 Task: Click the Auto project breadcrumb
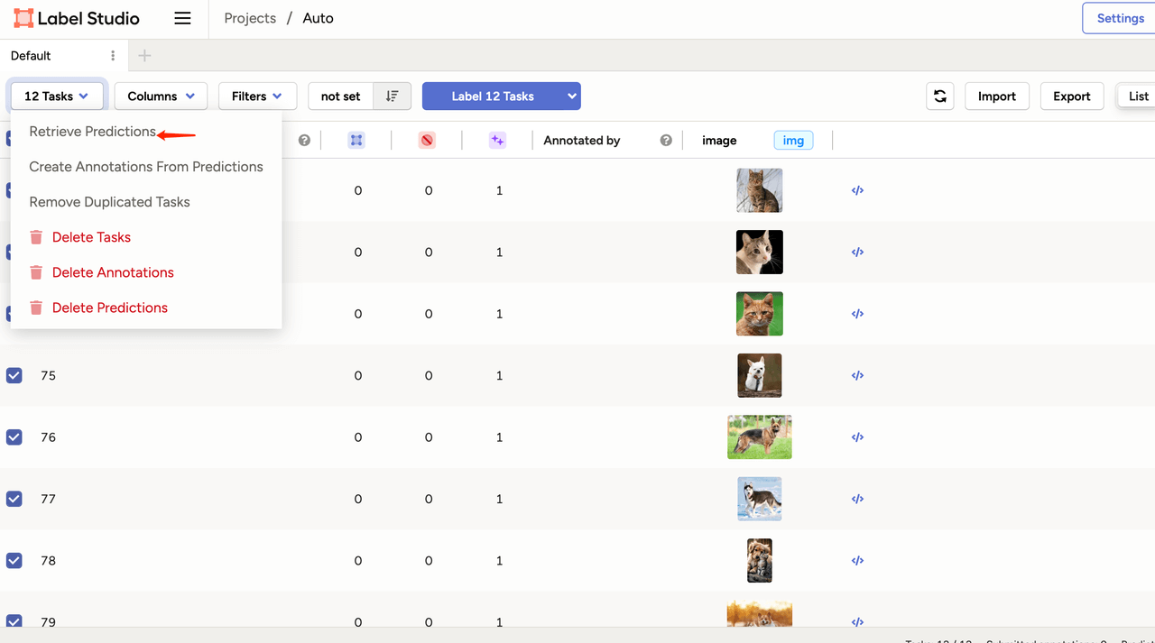click(318, 18)
